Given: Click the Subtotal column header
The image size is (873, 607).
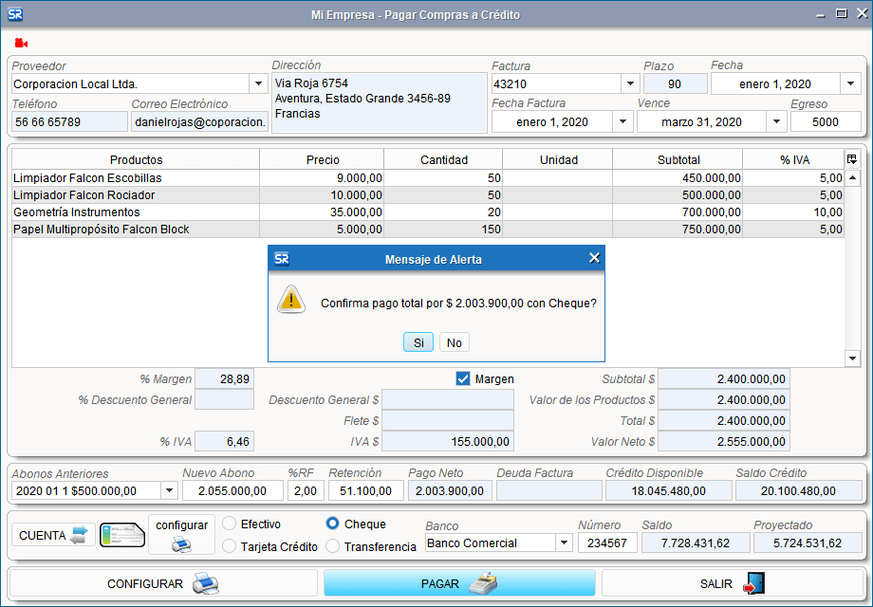Looking at the screenshot, I should pyautogui.click(x=678, y=159).
